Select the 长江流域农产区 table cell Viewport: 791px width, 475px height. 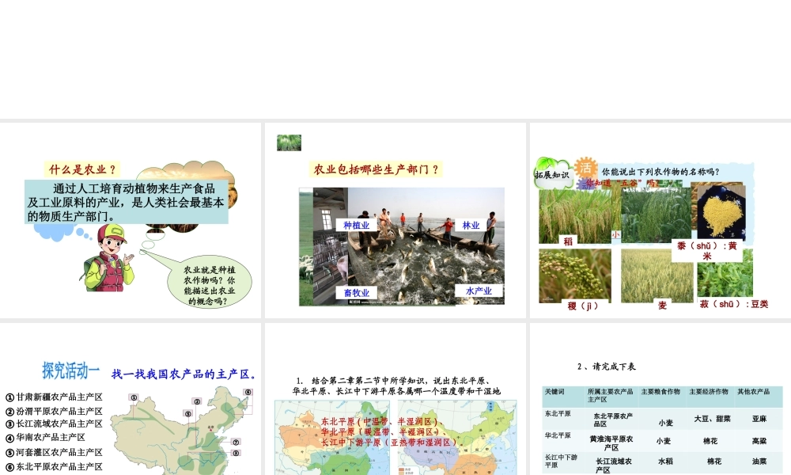pyautogui.click(x=614, y=465)
